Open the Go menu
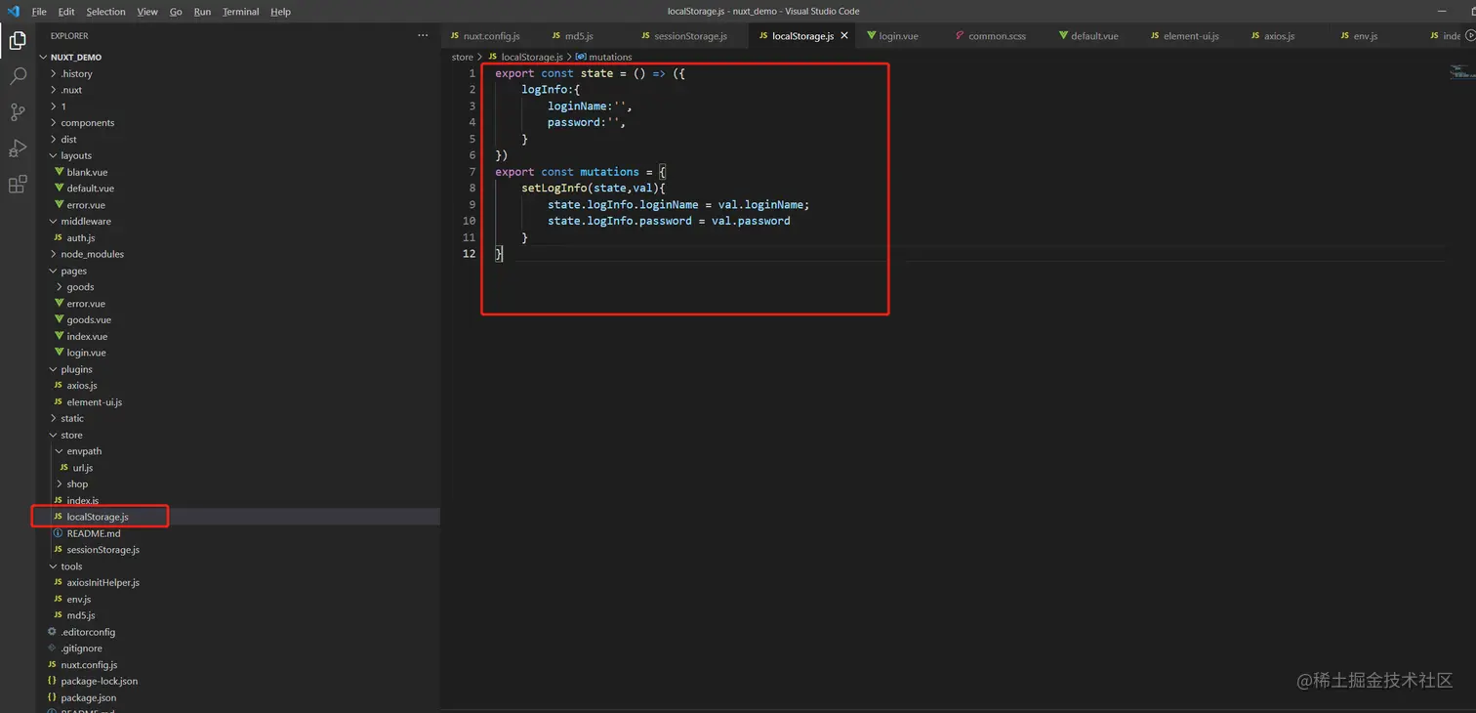 [176, 12]
